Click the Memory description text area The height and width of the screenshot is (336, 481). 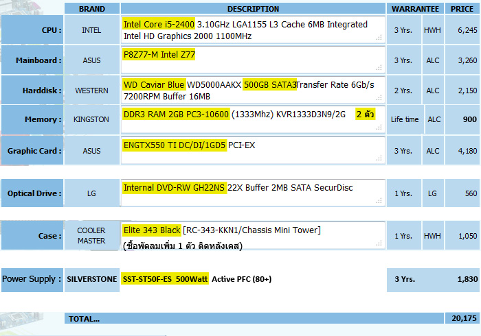(x=253, y=119)
